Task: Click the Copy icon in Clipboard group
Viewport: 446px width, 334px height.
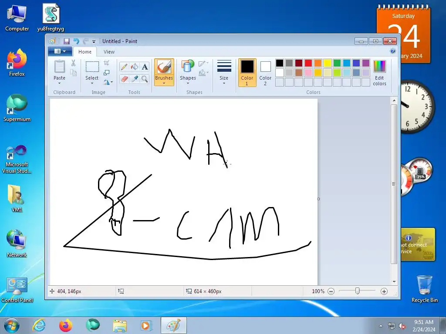Action: tap(73, 73)
